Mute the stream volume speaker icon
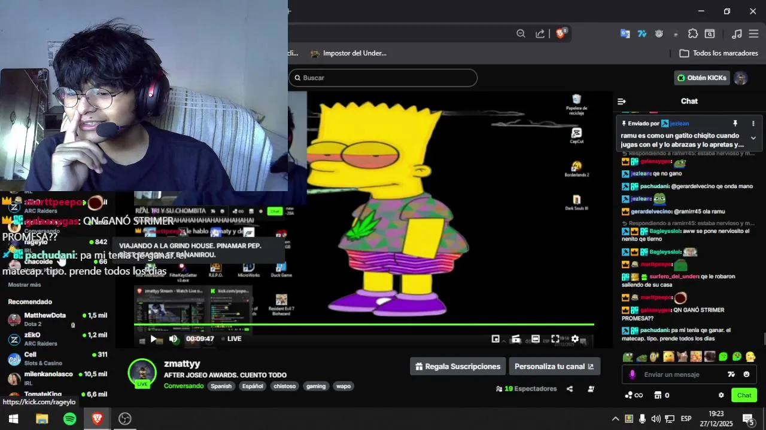 point(174,339)
